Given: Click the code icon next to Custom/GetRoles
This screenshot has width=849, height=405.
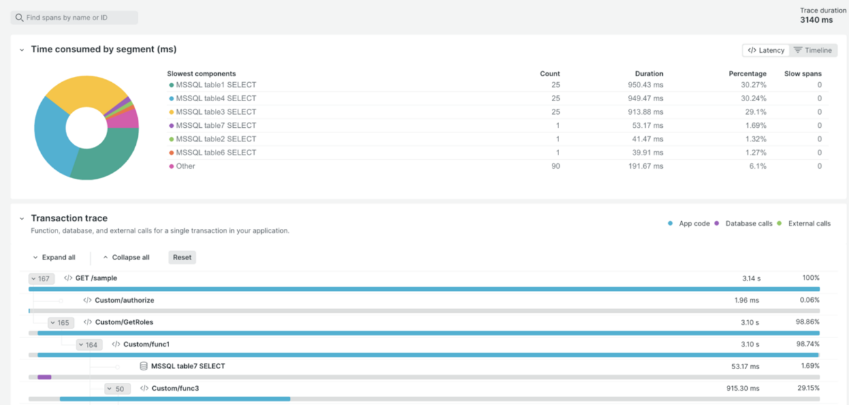Looking at the screenshot, I should [88, 322].
